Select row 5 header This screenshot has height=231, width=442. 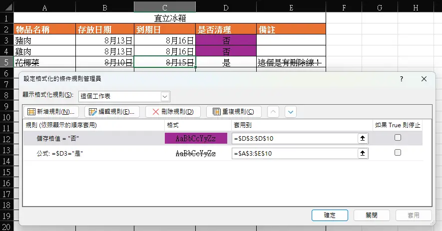(7, 62)
